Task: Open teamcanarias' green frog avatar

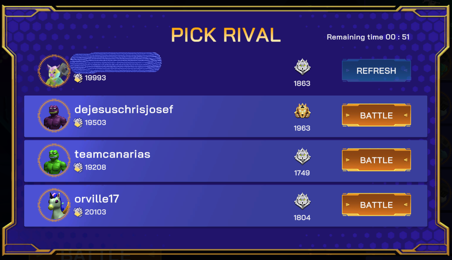Action: (x=54, y=160)
